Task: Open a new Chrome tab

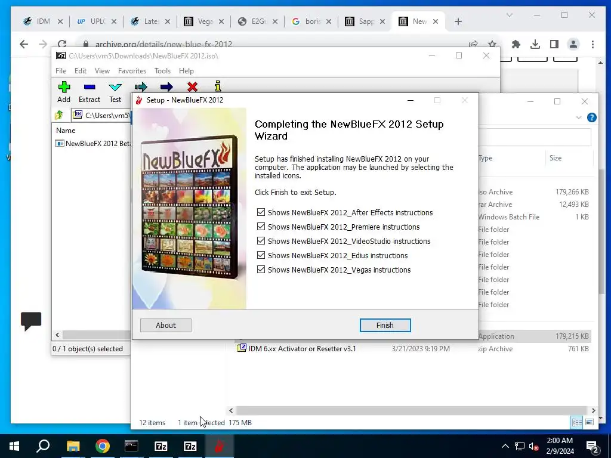Action: tap(458, 21)
